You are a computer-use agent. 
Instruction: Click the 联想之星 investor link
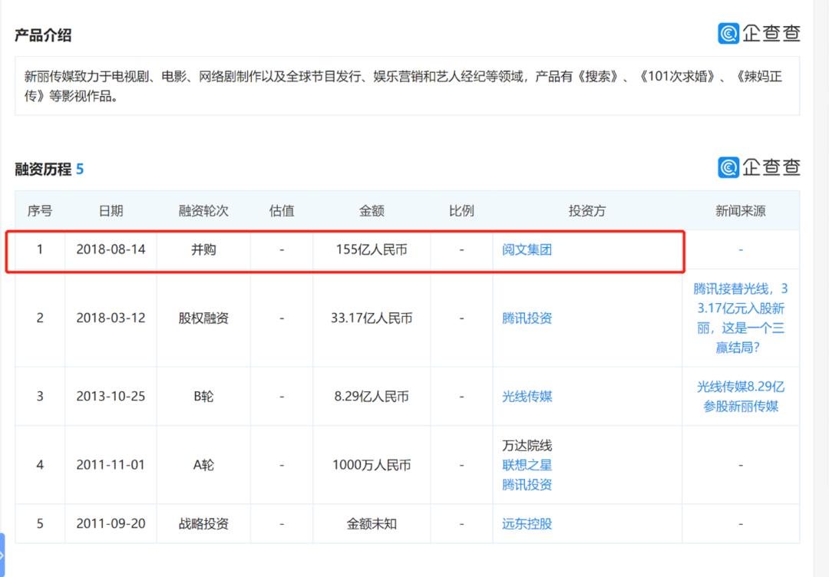tap(527, 465)
